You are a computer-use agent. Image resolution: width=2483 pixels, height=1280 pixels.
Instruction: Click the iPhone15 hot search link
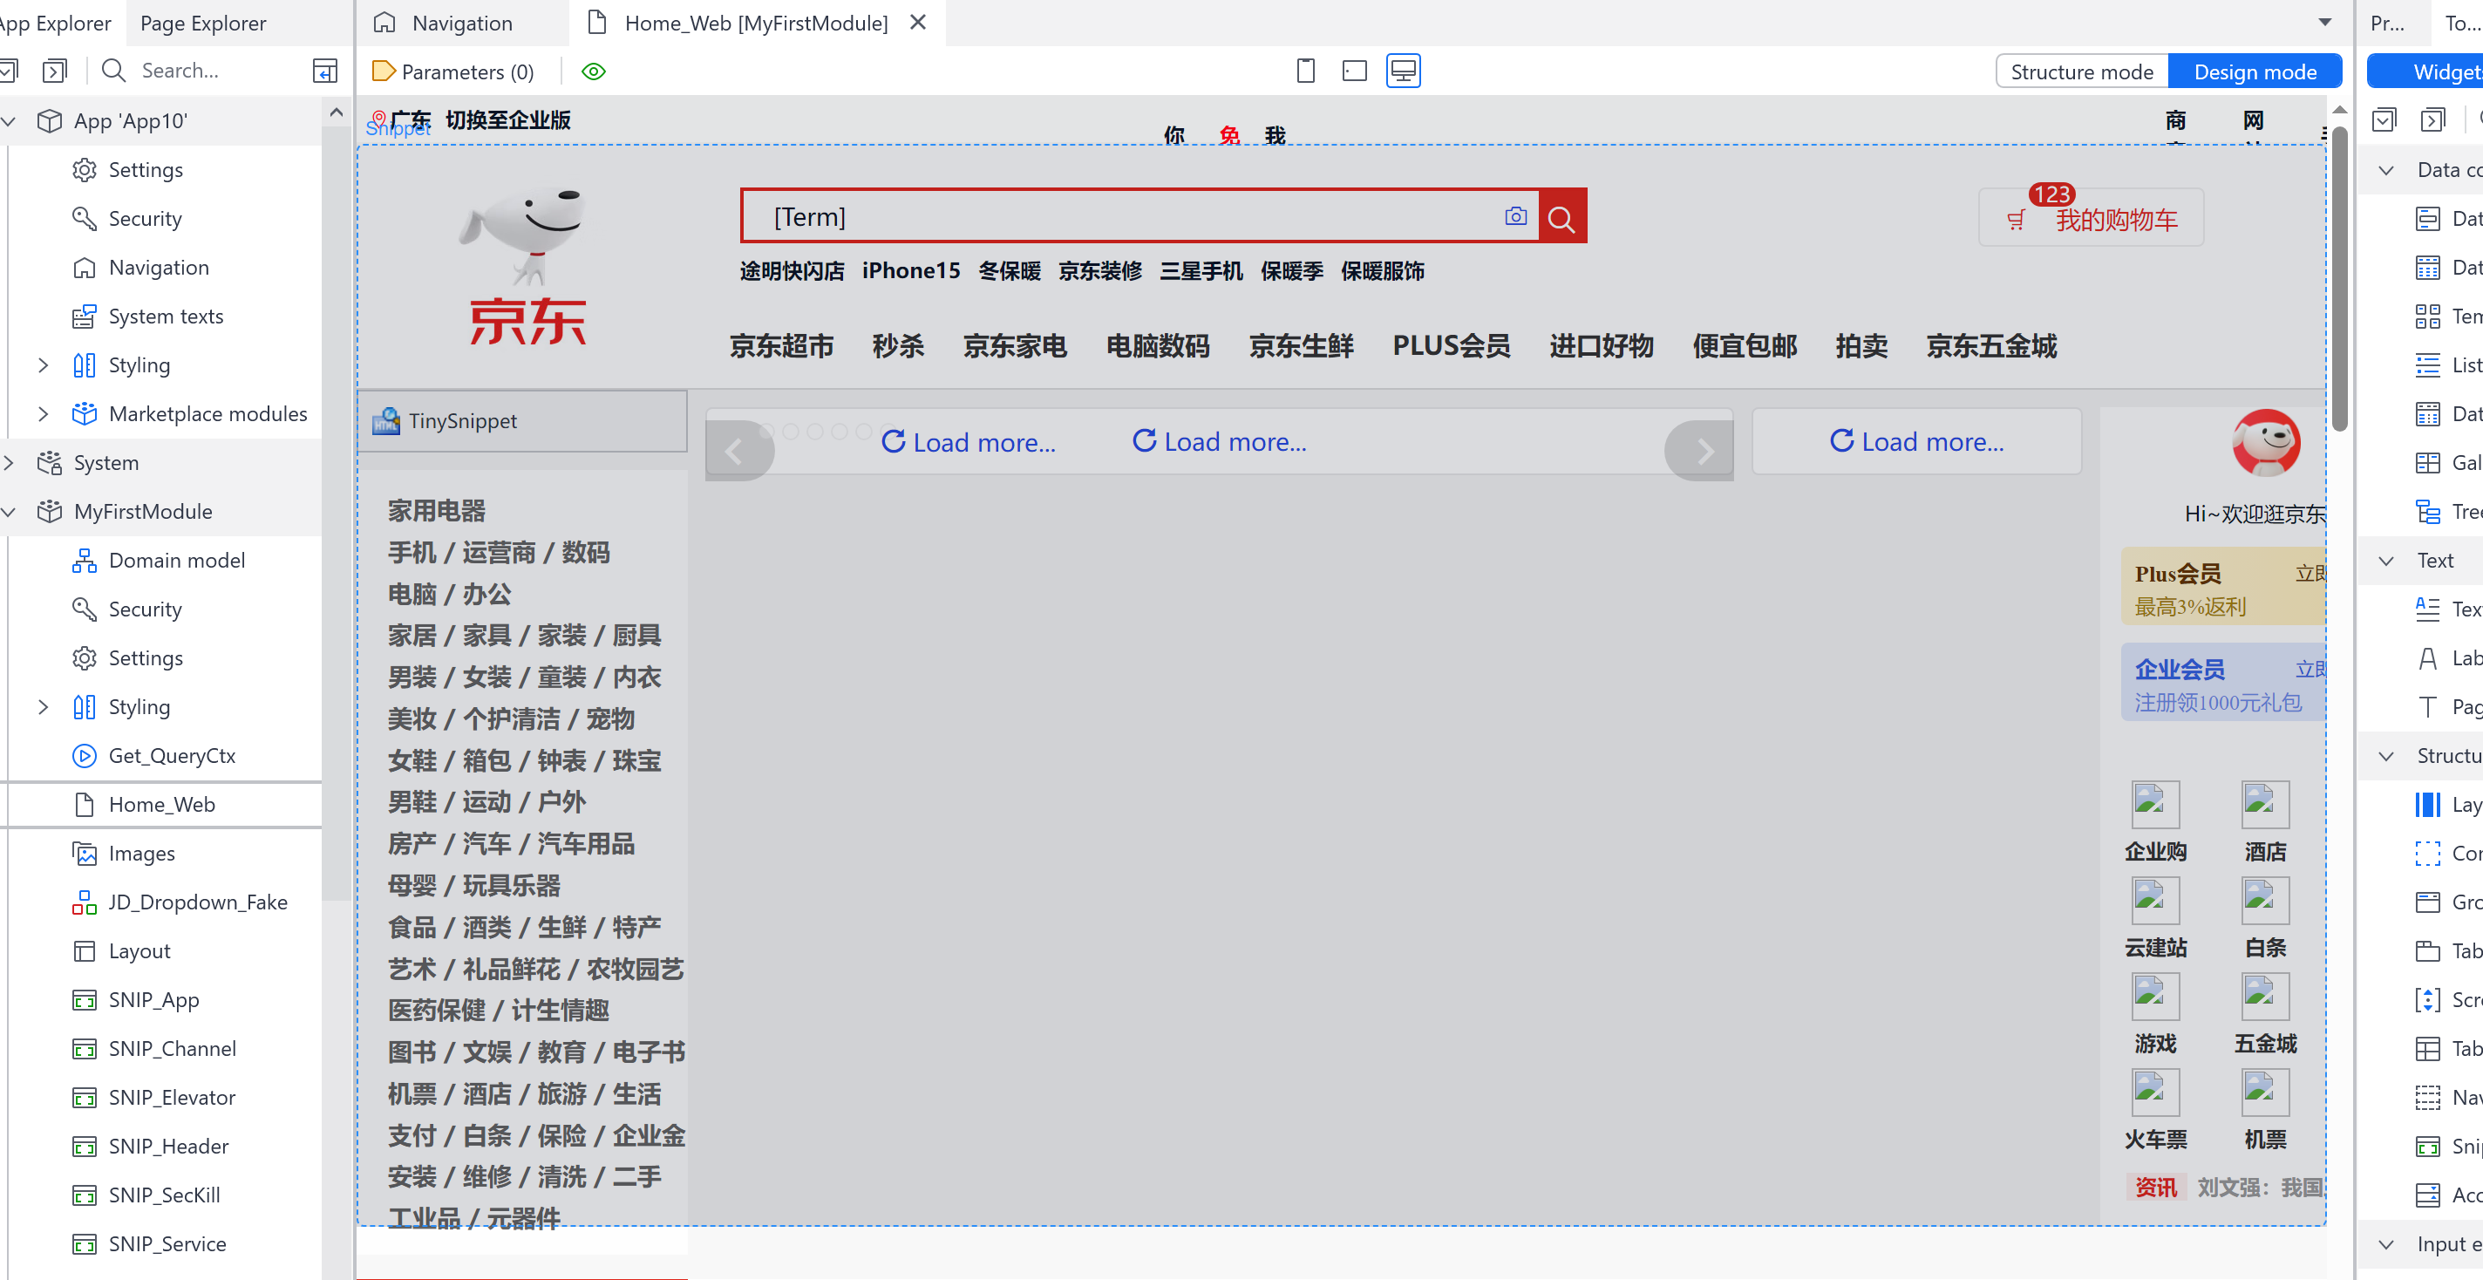coord(911,271)
